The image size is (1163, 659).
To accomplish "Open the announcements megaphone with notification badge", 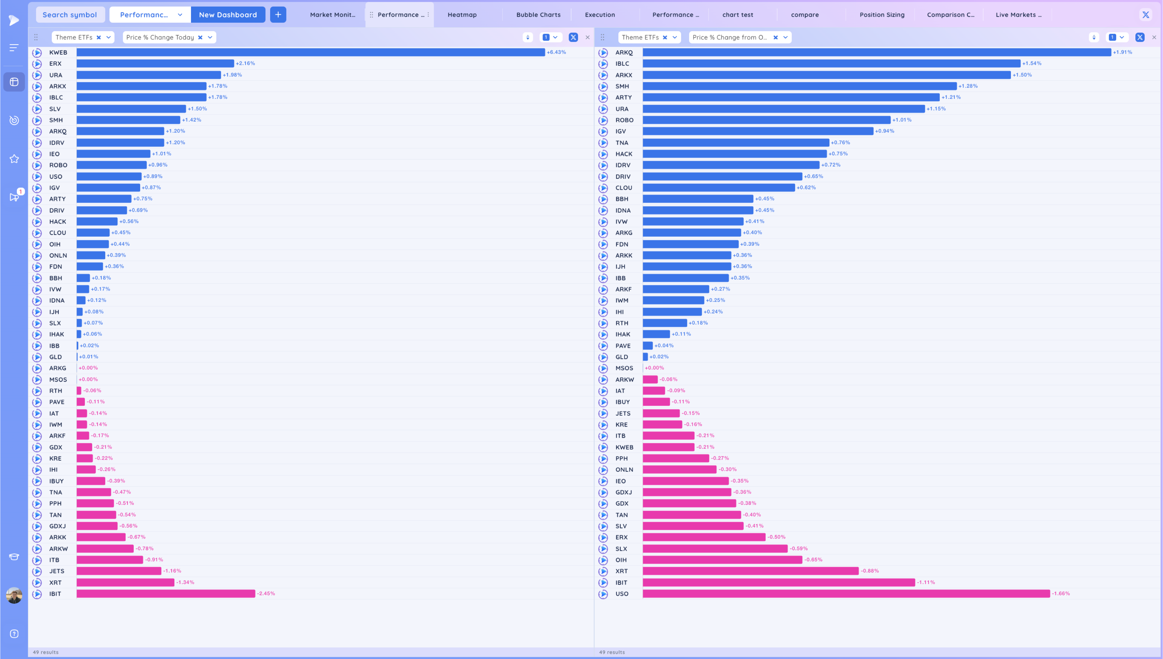I will tap(14, 197).
